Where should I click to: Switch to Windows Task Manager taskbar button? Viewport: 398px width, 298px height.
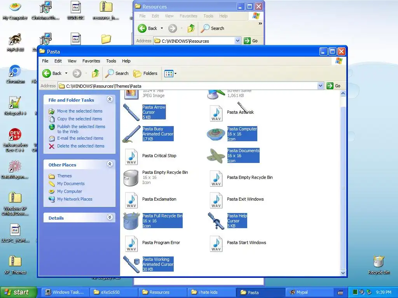click(65, 292)
